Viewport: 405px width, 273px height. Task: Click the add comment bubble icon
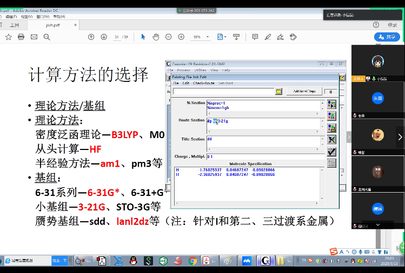pos(255,37)
